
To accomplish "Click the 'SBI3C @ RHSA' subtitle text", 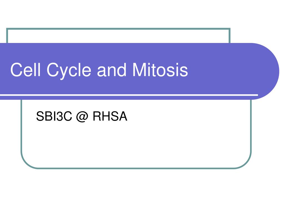I will coord(82,116).
